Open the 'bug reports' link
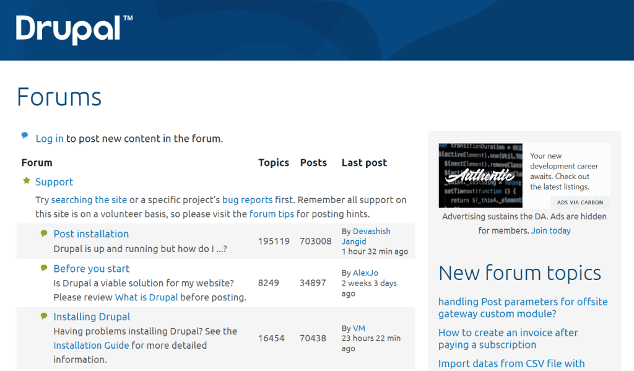 (248, 200)
